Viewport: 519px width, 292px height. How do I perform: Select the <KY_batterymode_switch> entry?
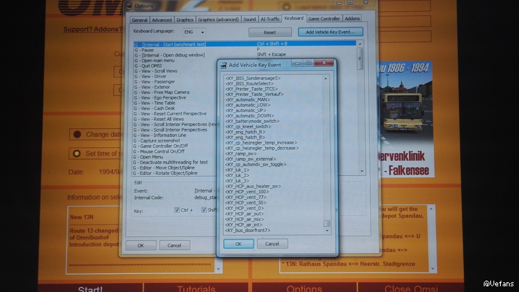click(252, 121)
